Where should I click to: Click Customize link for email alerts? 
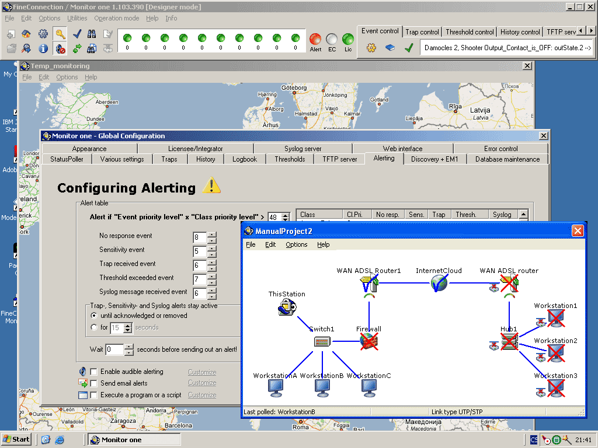click(x=202, y=383)
